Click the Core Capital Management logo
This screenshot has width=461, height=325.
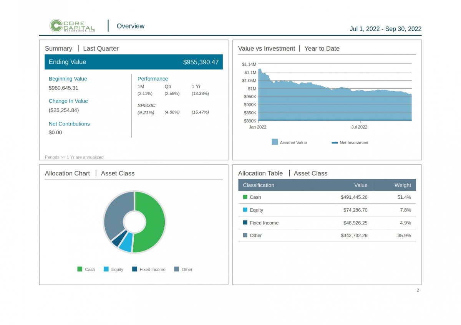click(72, 26)
